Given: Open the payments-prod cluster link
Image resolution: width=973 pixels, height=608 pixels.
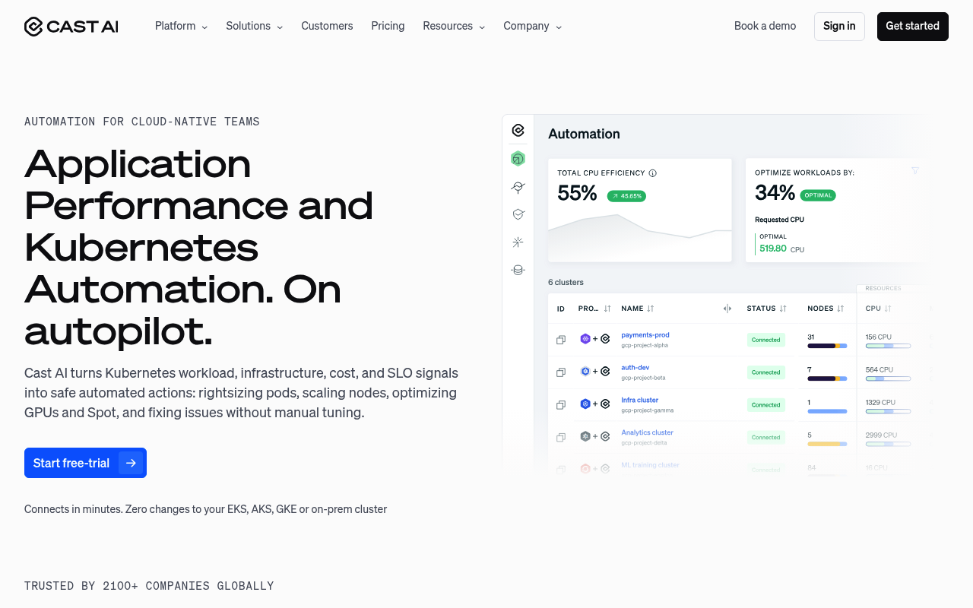Looking at the screenshot, I should (x=645, y=335).
